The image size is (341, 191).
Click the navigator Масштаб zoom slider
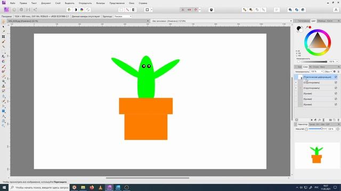[318, 129]
